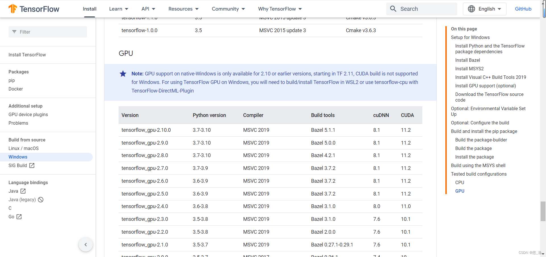Open the TensorFlow-DirectML-Plugin link
546x257 pixels.
[x=162, y=91]
